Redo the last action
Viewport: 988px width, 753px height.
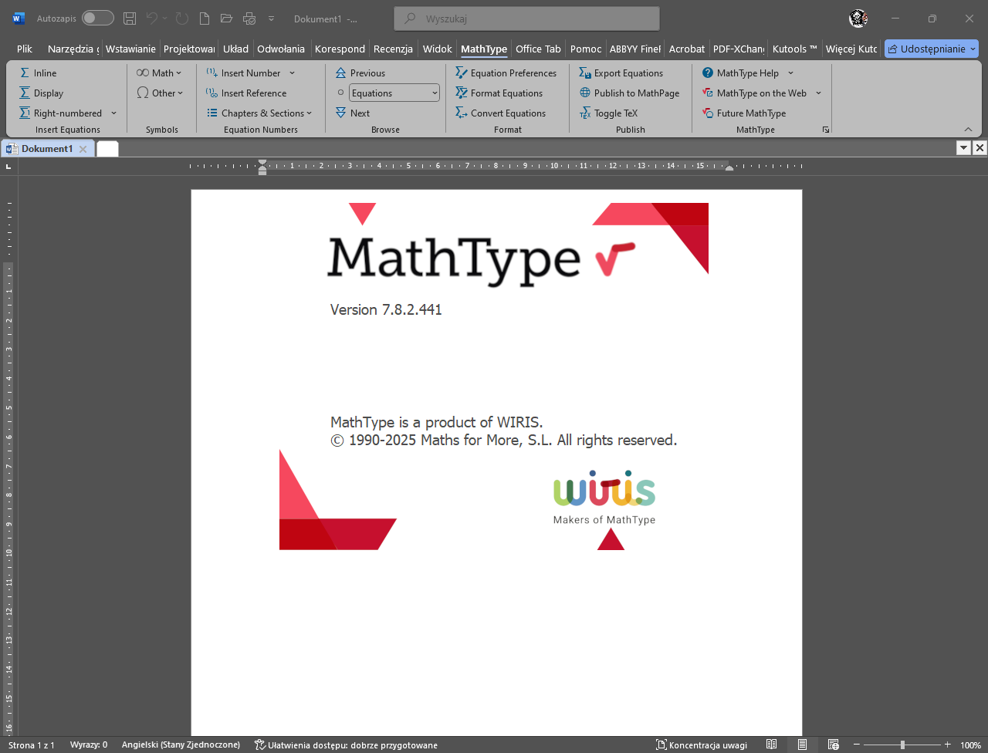pyautogui.click(x=182, y=19)
